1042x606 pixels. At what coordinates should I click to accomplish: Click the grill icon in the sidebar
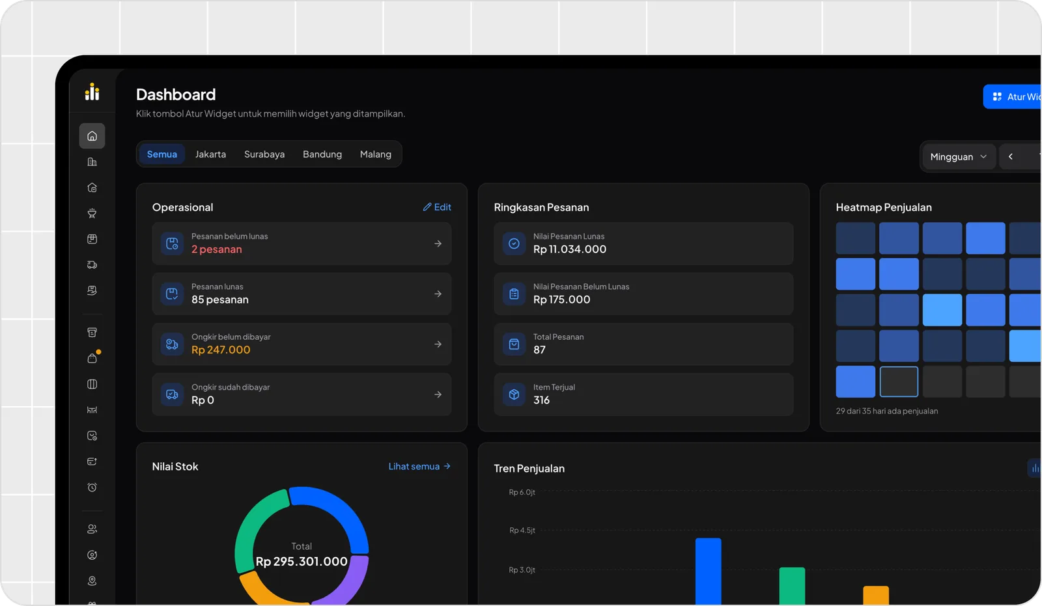pyautogui.click(x=92, y=213)
